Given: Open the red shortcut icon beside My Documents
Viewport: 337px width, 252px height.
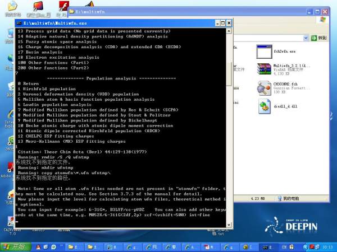Looking at the screenshot, I should (x=38, y=6).
